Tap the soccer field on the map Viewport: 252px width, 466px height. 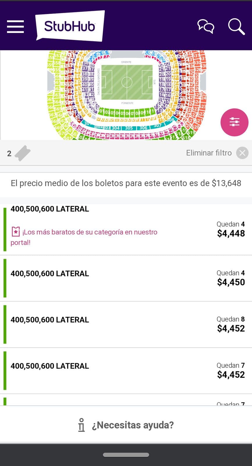coord(127,82)
